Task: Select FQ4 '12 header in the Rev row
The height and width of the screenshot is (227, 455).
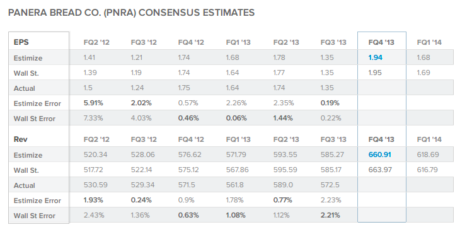Action: click(191, 139)
